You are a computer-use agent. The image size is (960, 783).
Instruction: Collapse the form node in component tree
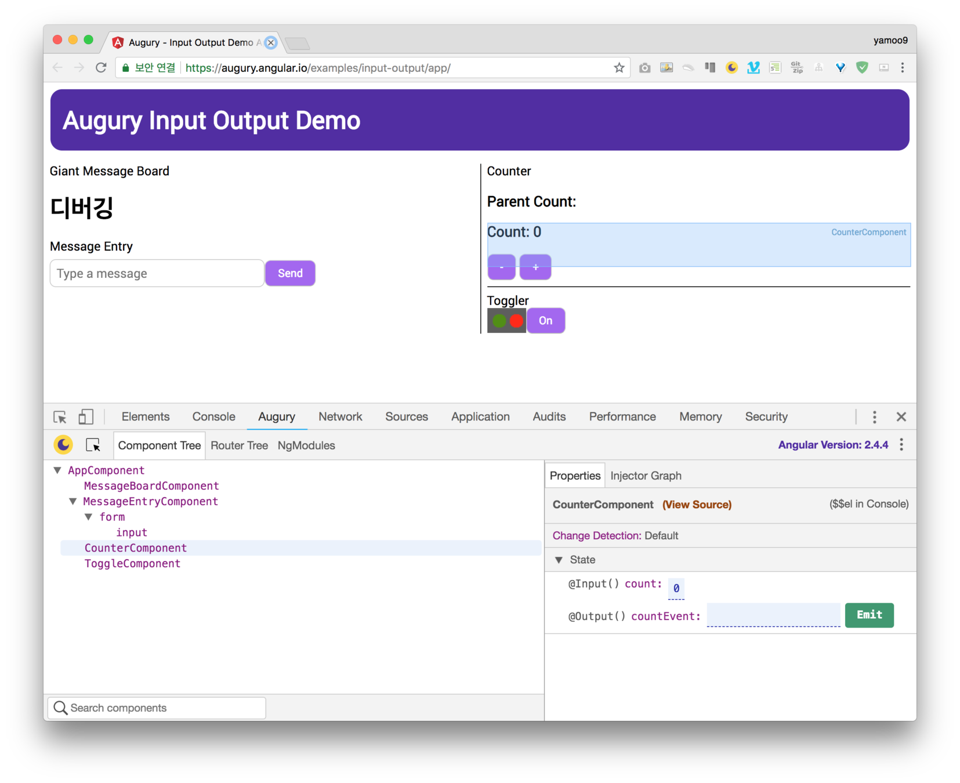tap(89, 517)
